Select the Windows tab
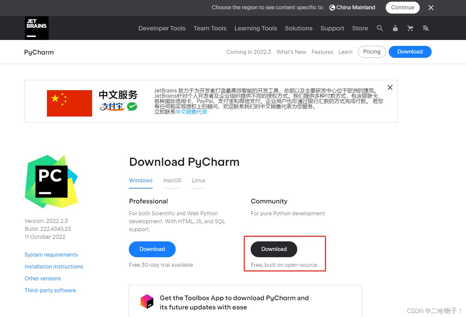 pos(141,181)
